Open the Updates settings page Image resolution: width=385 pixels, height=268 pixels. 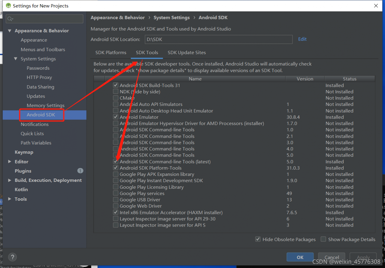[36, 96]
